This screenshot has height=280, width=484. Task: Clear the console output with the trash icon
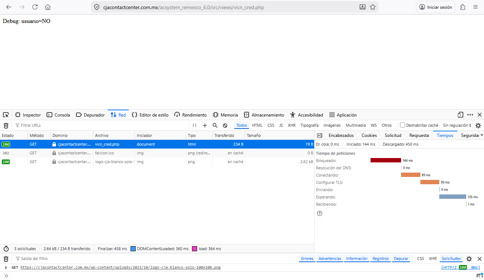click(x=6, y=259)
